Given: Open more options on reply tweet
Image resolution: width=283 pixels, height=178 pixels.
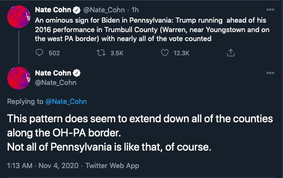Looking at the screenshot, I should [x=270, y=73].
